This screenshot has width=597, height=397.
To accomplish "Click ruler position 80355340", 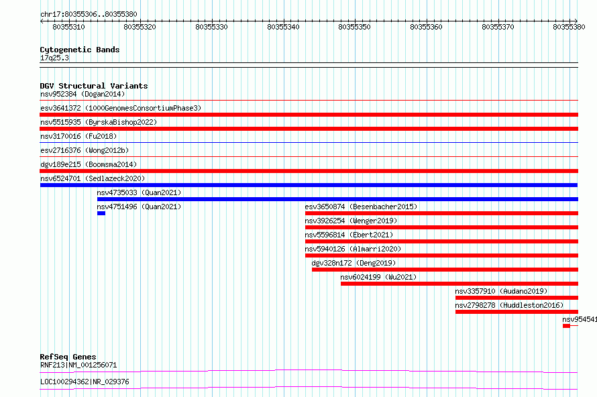I will (x=283, y=27).
